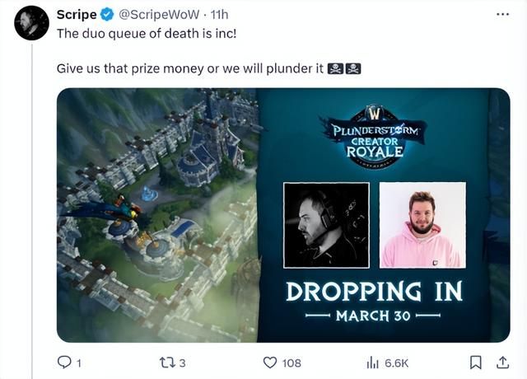Click the share upload icon
Viewport: 527px width, 379px height.
pos(502,363)
